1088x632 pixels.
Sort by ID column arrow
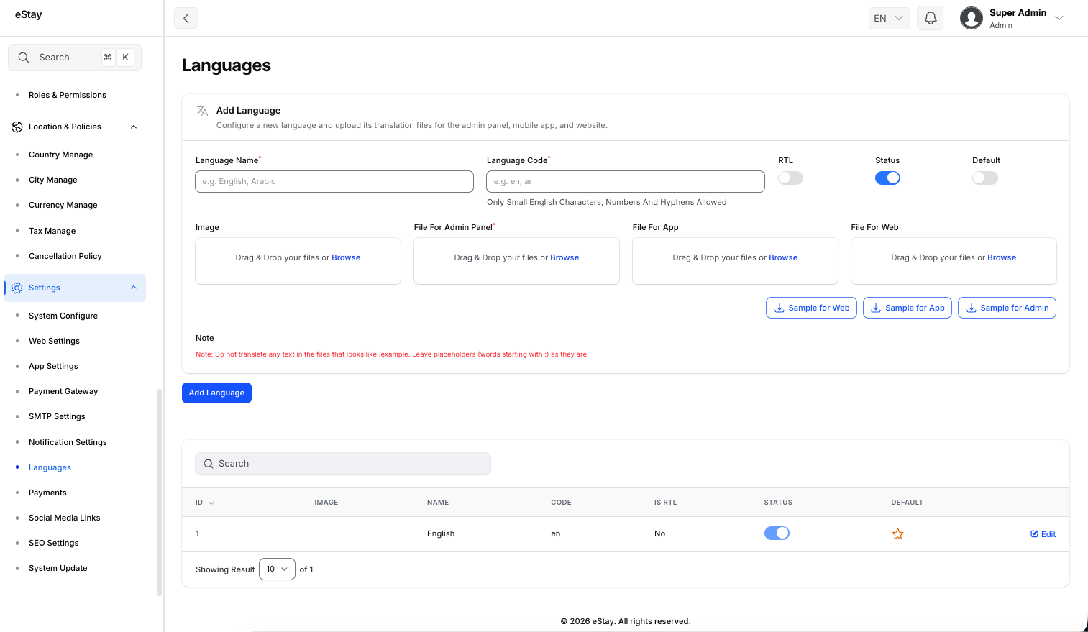pos(211,503)
